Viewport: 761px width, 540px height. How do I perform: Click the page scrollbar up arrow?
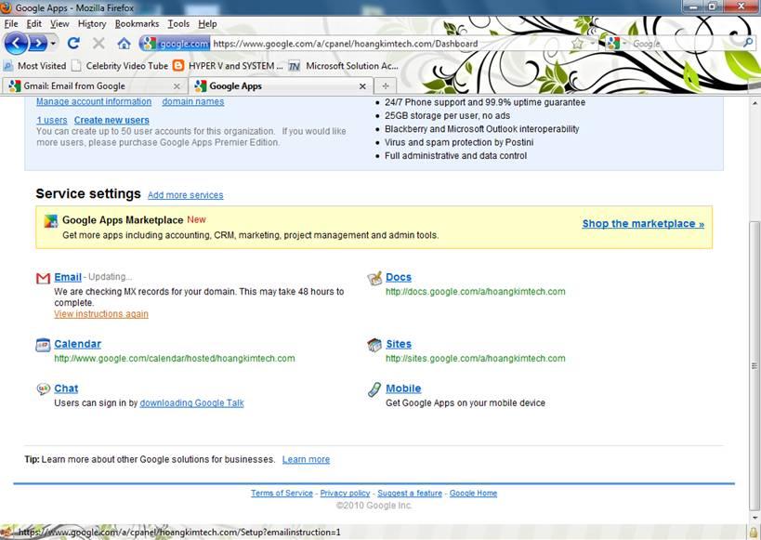pyautogui.click(x=754, y=103)
